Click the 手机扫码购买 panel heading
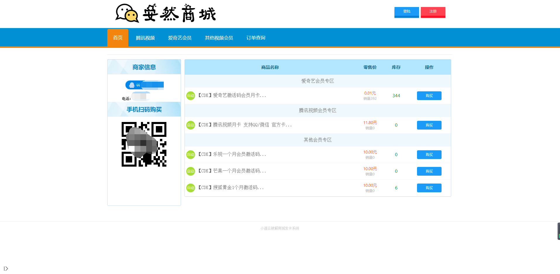Image resolution: width=560 pixels, height=274 pixels. pos(144,109)
